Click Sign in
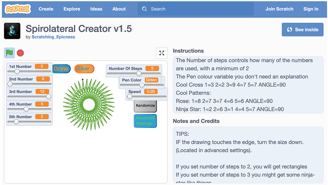This screenshot has height=185, width=328. coord(311,9)
